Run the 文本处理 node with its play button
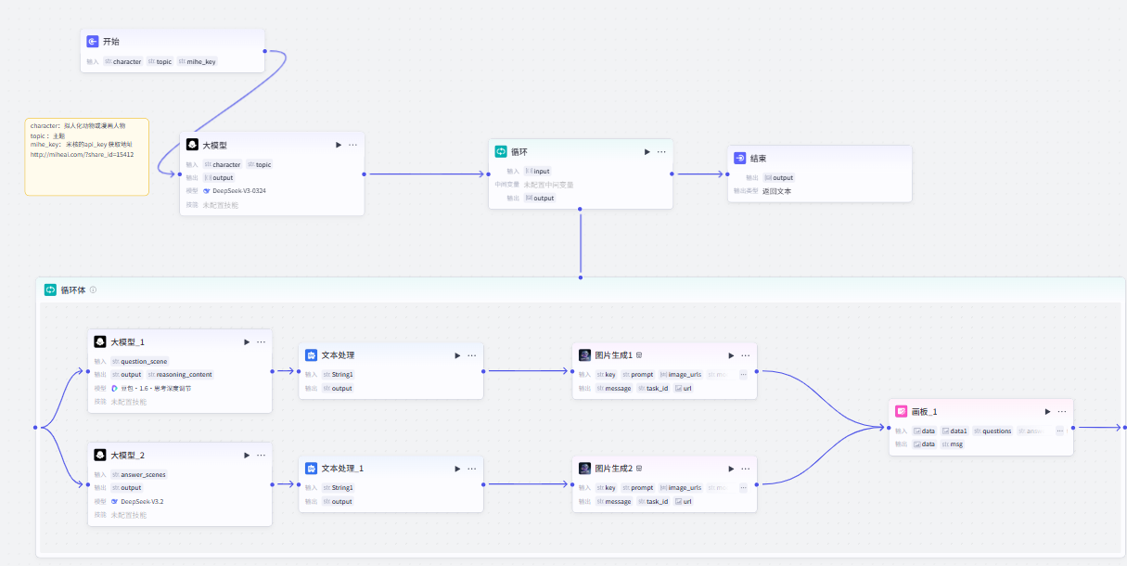1127x566 pixels. pyautogui.click(x=457, y=355)
